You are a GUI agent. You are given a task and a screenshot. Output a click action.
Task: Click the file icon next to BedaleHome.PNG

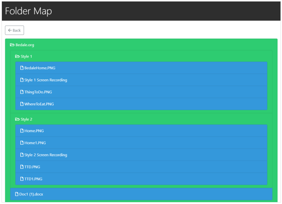coord(22,68)
